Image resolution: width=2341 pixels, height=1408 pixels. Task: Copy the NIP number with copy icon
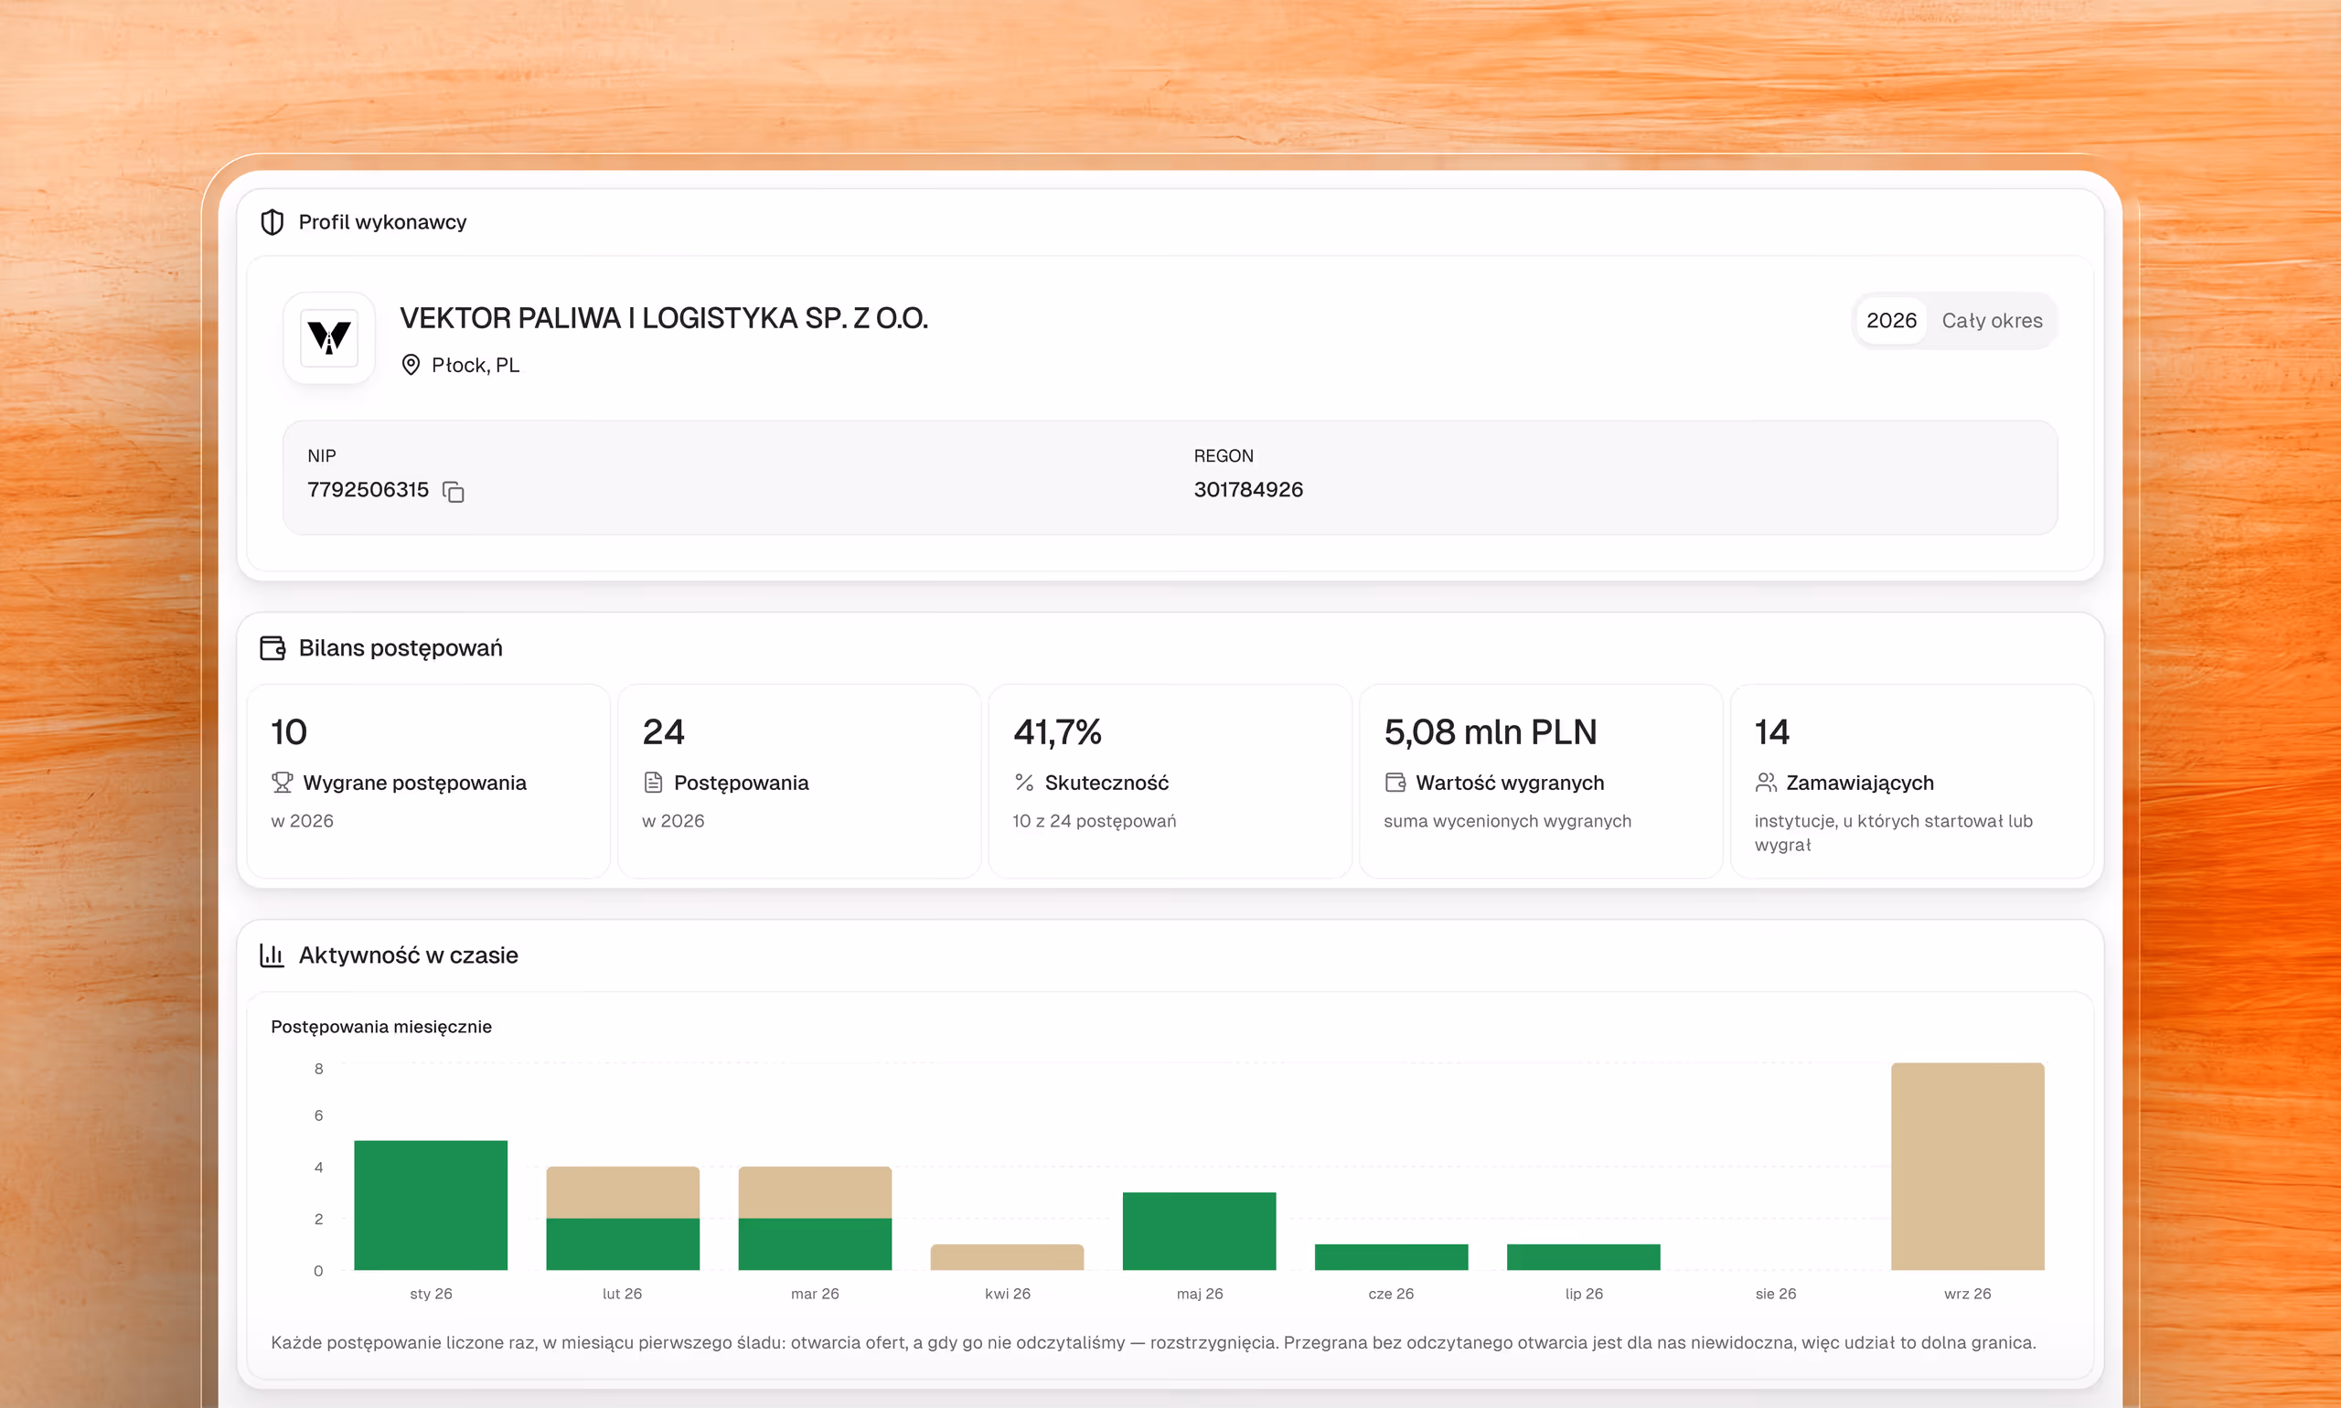coord(454,492)
